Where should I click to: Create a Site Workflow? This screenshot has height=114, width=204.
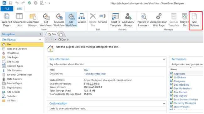coord(71,20)
